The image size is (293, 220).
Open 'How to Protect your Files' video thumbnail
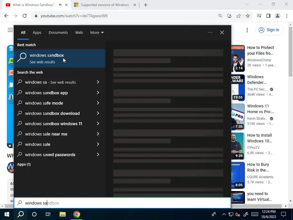pos(238,58)
